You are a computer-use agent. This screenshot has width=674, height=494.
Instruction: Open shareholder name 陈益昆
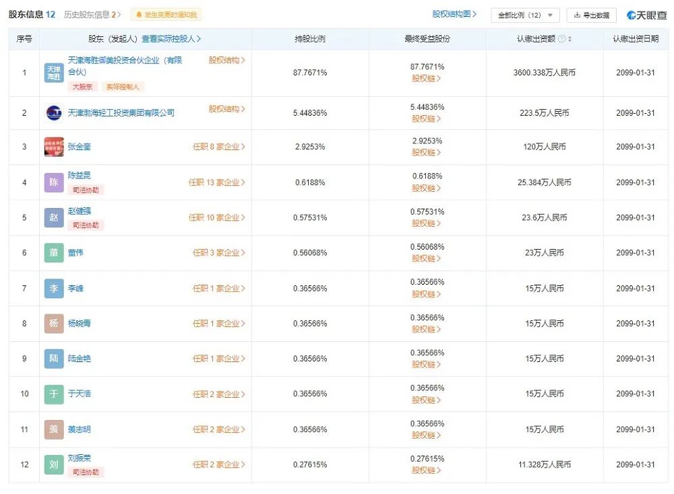point(79,176)
